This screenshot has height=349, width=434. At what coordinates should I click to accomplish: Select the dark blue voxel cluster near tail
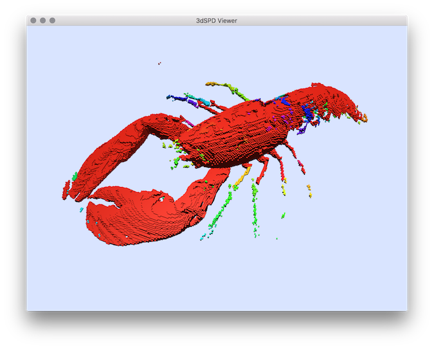coord(309,112)
